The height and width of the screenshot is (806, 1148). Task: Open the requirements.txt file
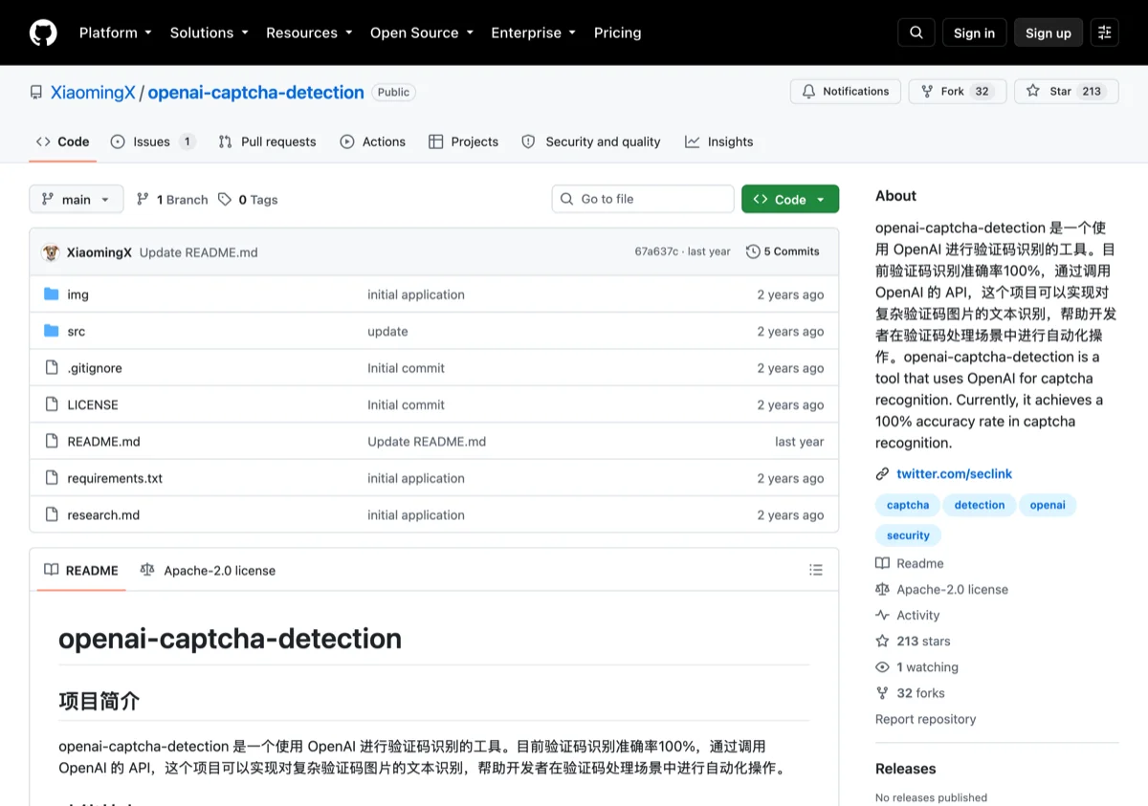coord(115,478)
